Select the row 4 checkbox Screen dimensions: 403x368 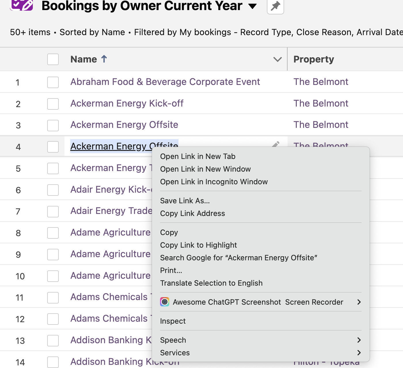pos(53,147)
